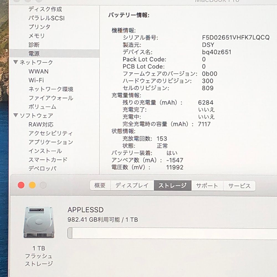Open アプリケーション in the sidebar
Viewport: 277px width, 277px height.
click(51, 142)
